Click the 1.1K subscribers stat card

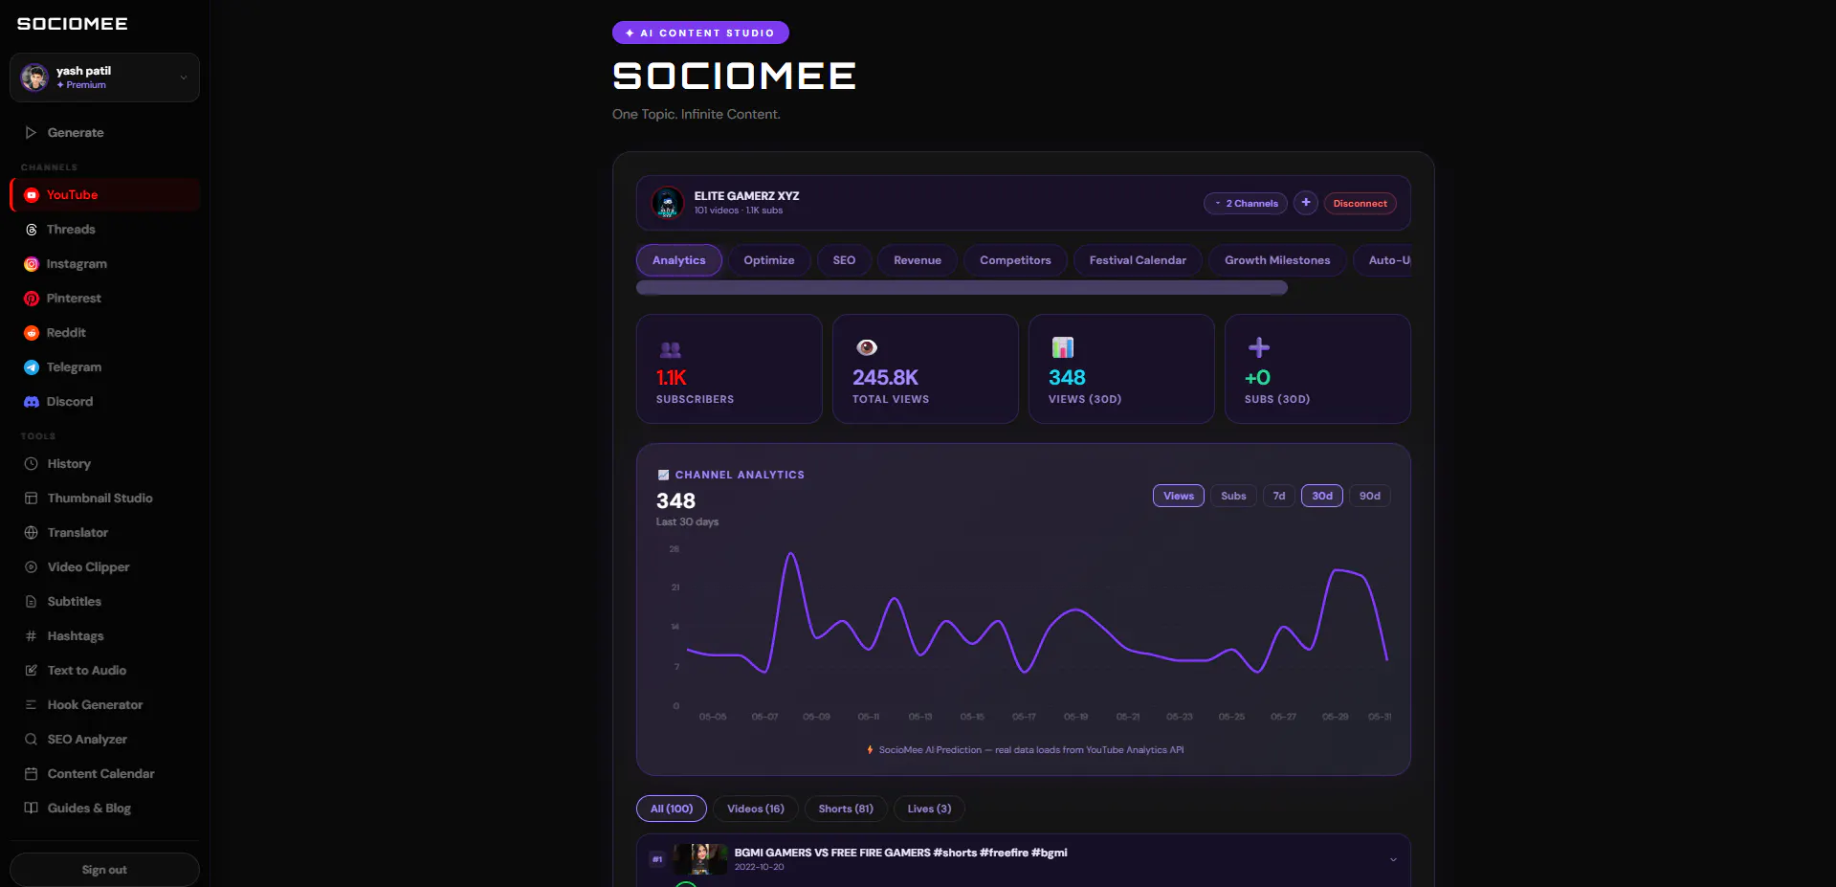tap(729, 368)
